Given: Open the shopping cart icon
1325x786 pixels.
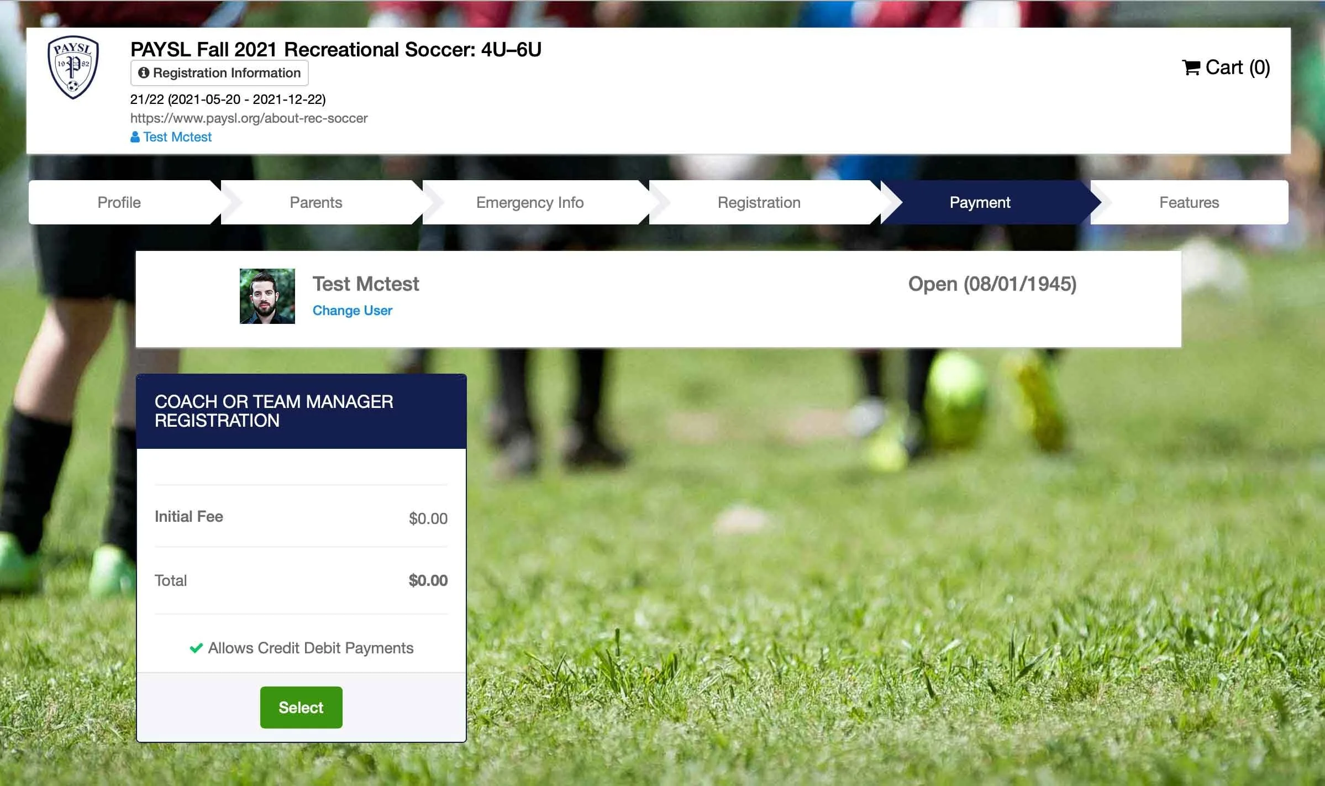Looking at the screenshot, I should pyautogui.click(x=1191, y=67).
